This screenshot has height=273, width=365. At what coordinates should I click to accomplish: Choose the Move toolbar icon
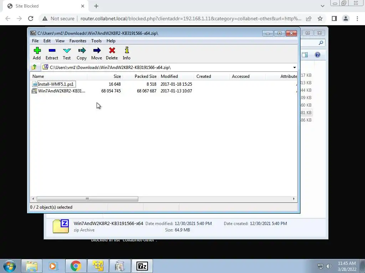pyautogui.click(x=97, y=53)
